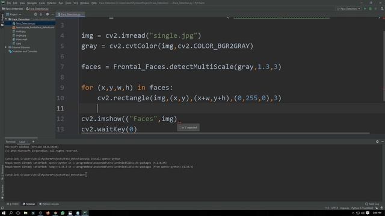385x216 pixels.
Task: Click the 4 spaces indent status entry
Action: click(x=345, y=208)
